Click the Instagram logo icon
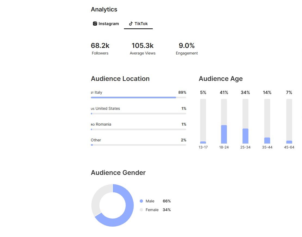 [x=95, y=23]
